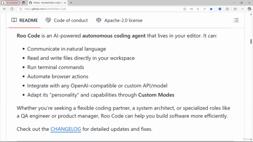Image resolution: width=253 pixels, height=142 pixels.
Task: Open the split screen / apps icon in address bar
Action: [x=185, y=9]
